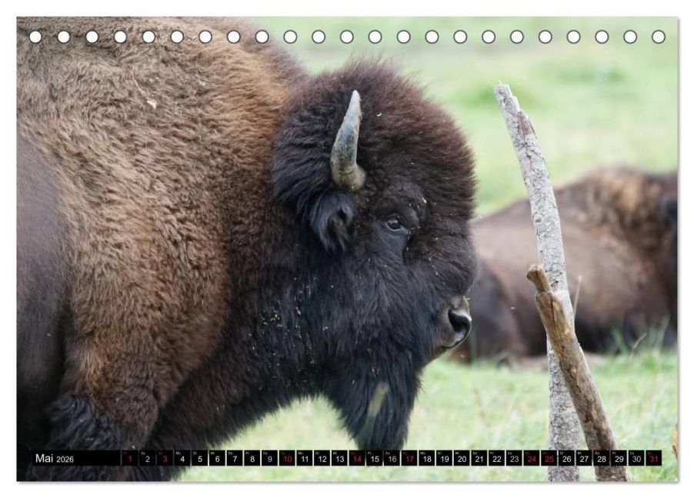Click the bison's eye
Screen dimensions: 694x498
coord(393,223)
